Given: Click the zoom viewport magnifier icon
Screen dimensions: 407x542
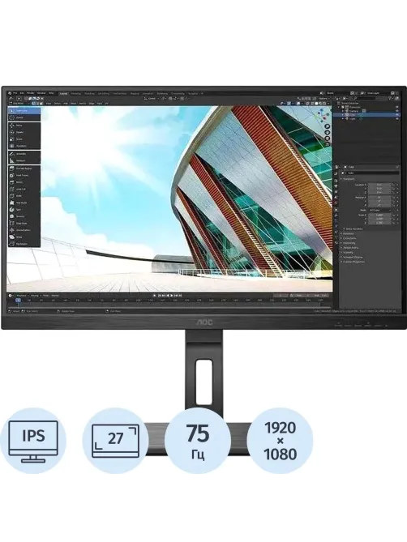Looking at the screenshot, I should pos(327,126).
